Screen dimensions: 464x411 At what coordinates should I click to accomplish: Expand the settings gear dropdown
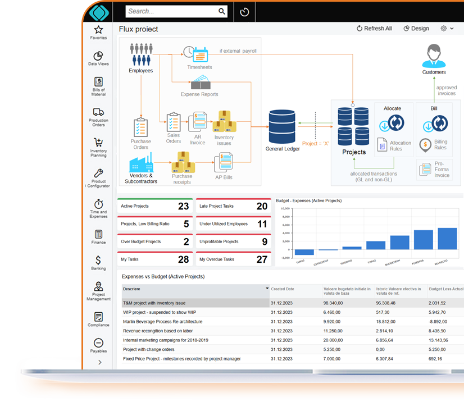click(x=447, y=29)
